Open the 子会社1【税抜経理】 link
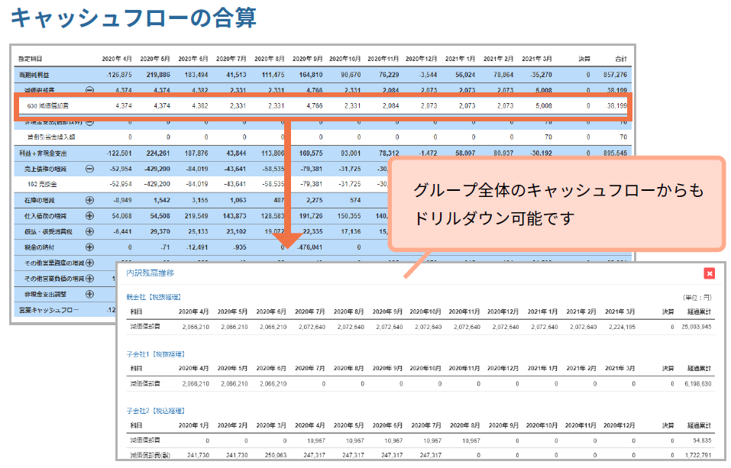This screenshot has height=468, width=731. pos(156,354)
